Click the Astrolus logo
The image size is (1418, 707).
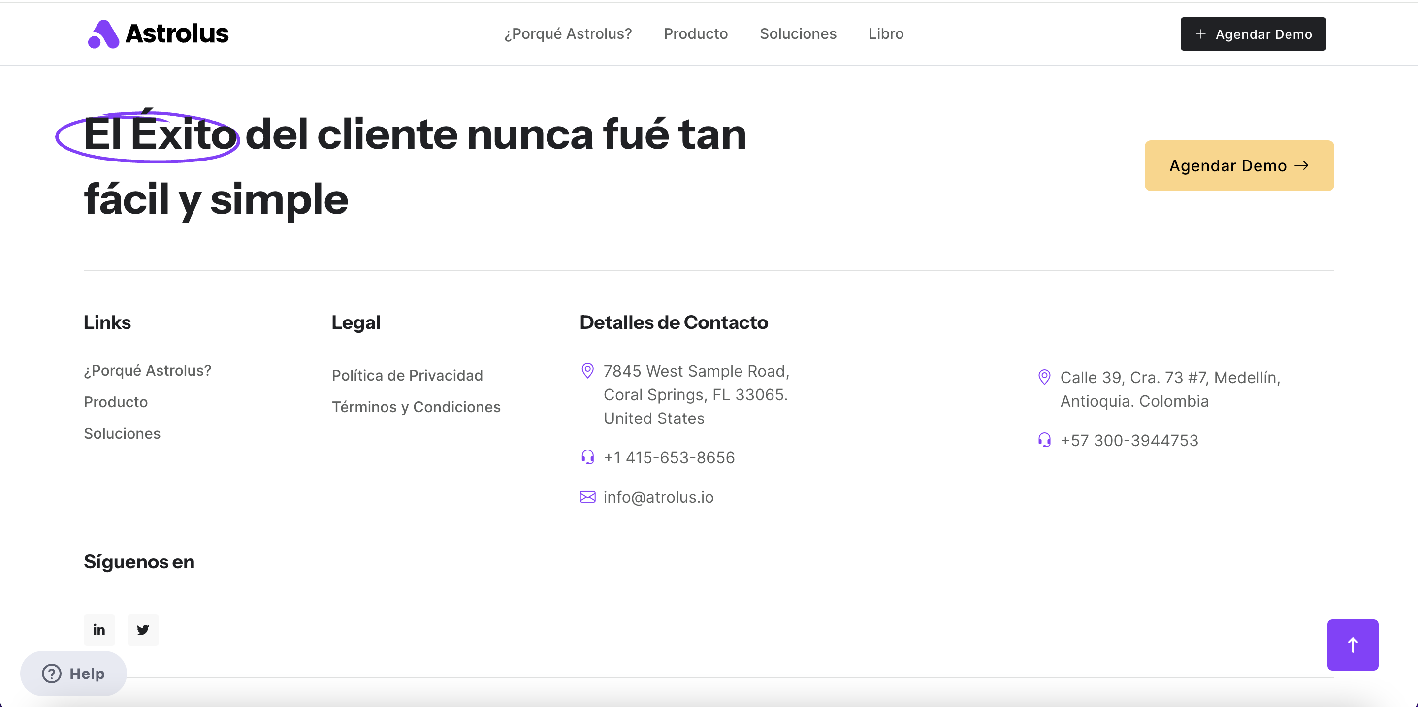(x=158, y=34)
